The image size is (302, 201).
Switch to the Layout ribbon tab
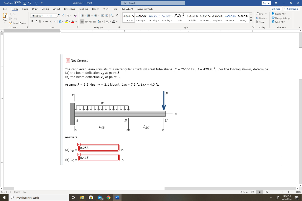click(56, 9)
